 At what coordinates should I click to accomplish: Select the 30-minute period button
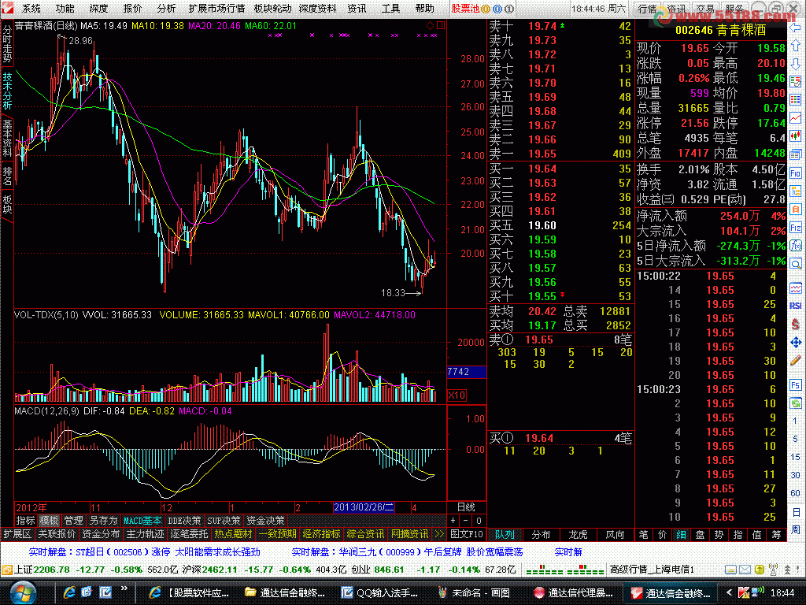[796, 475]
